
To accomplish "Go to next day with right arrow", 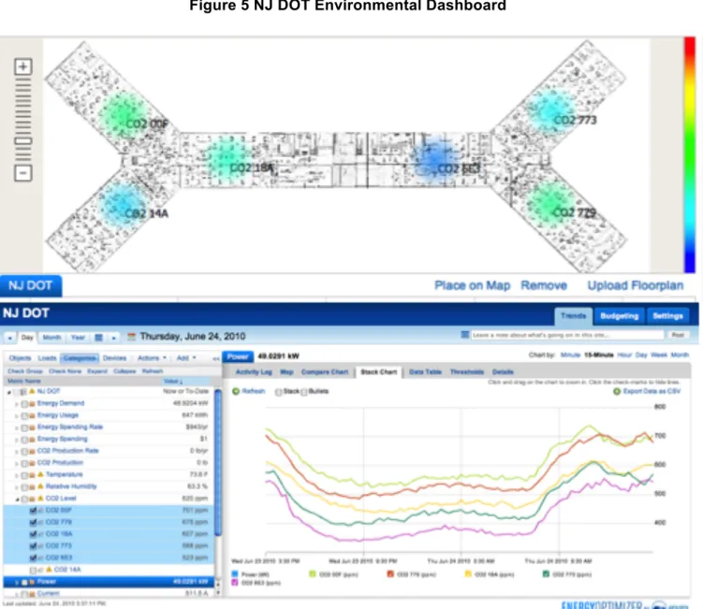I will pyautogui.click(x=114, y=338).
